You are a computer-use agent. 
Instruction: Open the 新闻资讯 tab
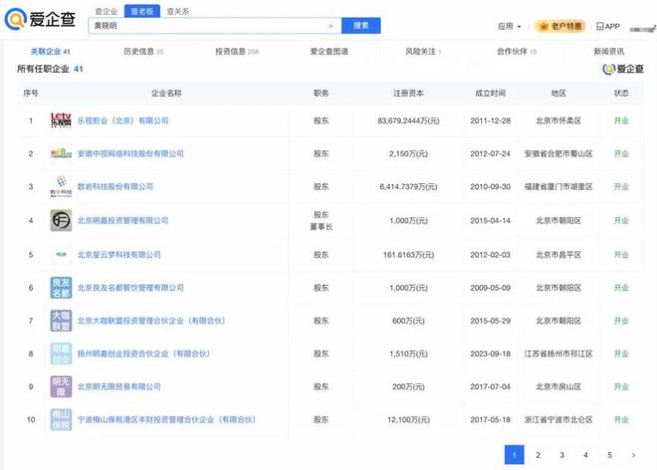[609, 51]
